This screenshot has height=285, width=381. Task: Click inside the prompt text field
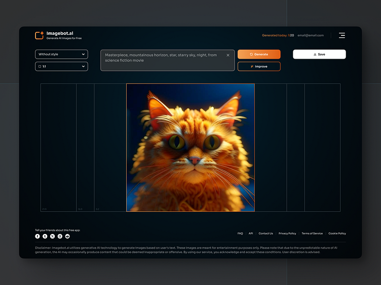coord(162,61)
